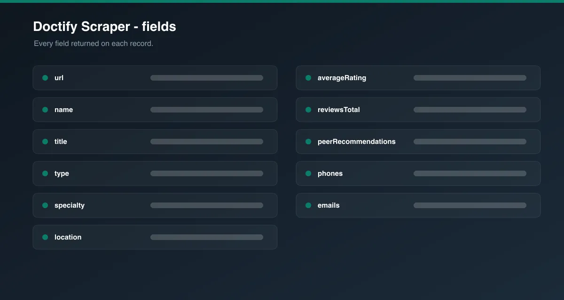Screen dimensions: 564x300
Task: Click the placeholder bar in phones row
Action: 470,173
